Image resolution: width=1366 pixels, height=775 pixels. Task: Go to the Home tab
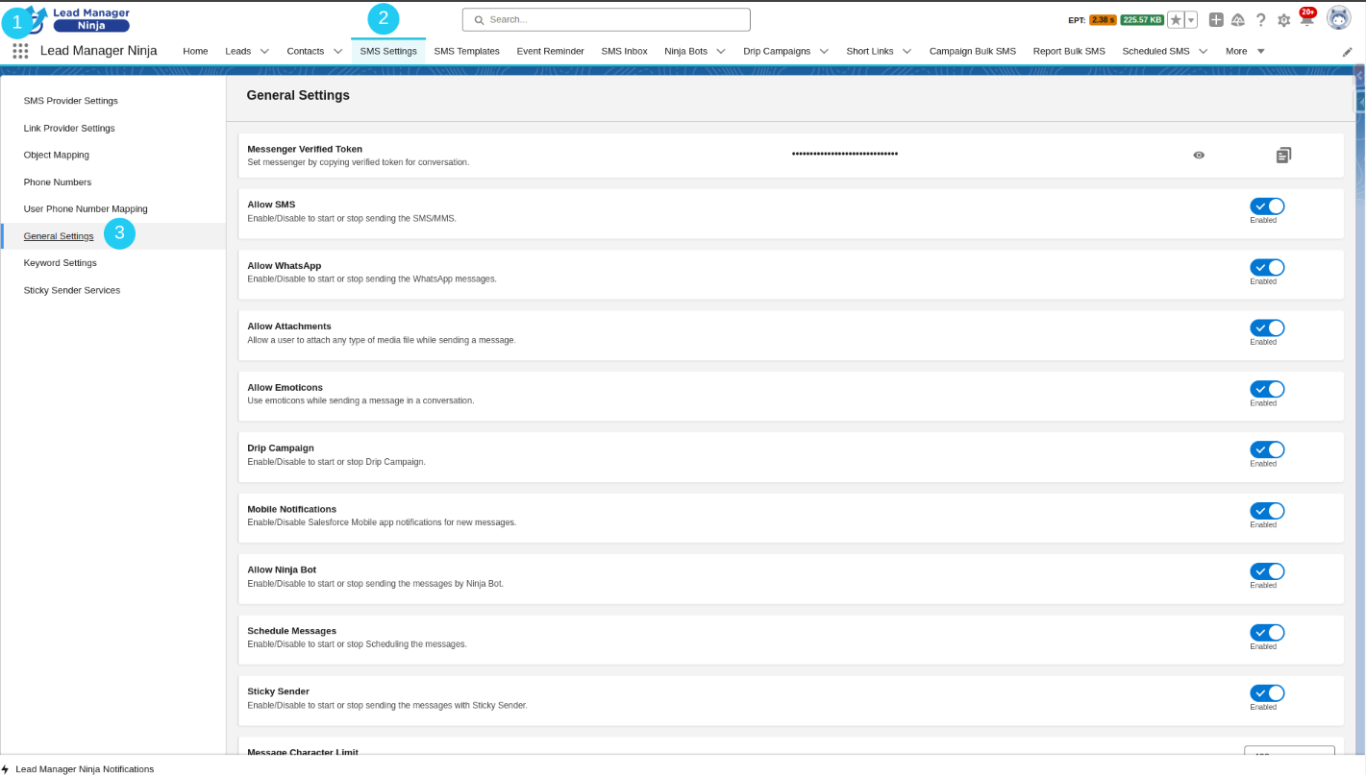[x=195, y=51]
